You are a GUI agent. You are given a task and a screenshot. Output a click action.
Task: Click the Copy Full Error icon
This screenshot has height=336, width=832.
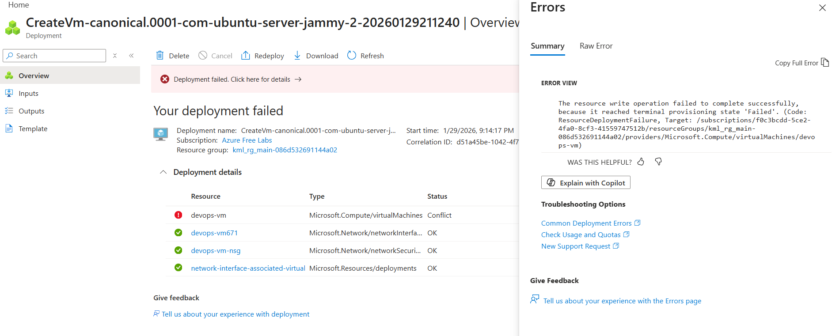(x=824, y=63)
